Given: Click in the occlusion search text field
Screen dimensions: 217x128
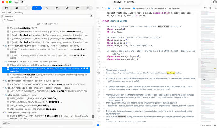Looking at the screenshot, I should click(47, 16).
